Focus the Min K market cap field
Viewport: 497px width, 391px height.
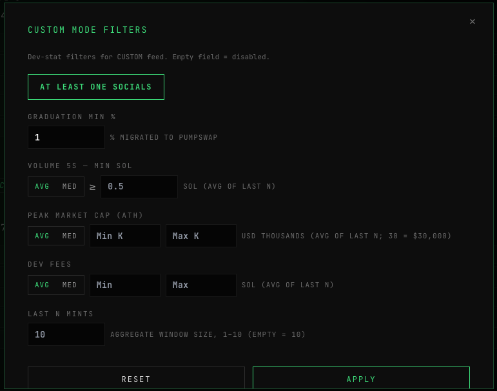125,236
